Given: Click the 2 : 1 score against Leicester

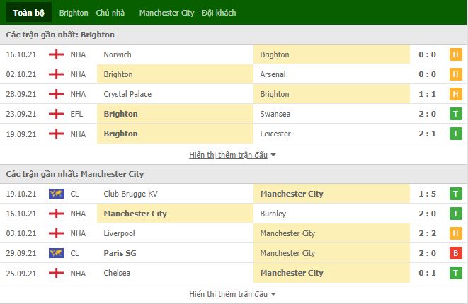Looking at the screenshot, I should point(427,134).
